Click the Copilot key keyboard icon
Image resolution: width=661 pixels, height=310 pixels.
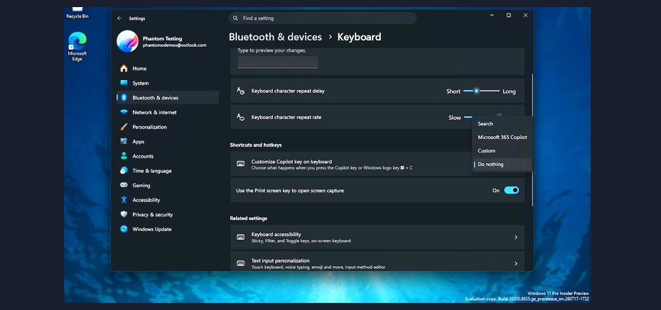click(x=240, y=164)
